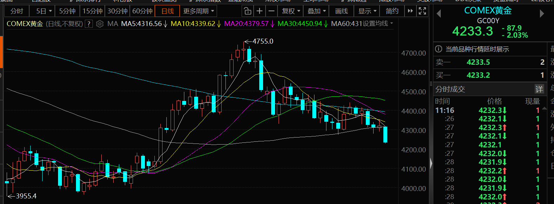Click the 详 details button
This screenshot has height=204, width=554.
pyautogui.click(x=539, y=89)
